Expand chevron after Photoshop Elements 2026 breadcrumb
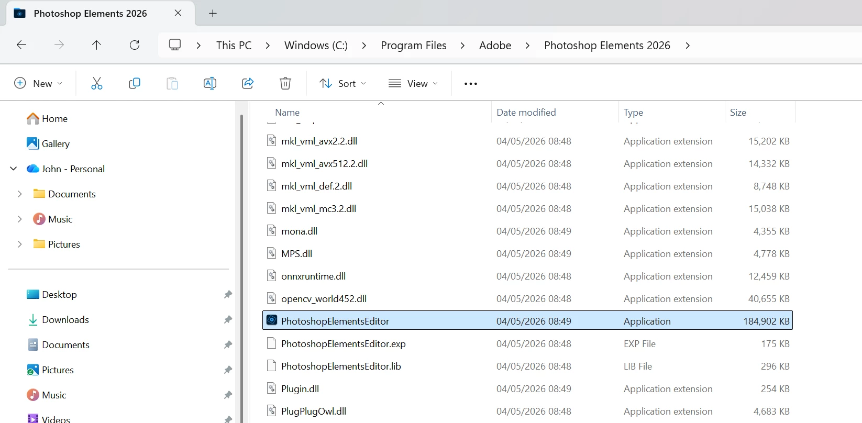The height and width of the screenshot is (423, 862). click(x=688, y=46)
